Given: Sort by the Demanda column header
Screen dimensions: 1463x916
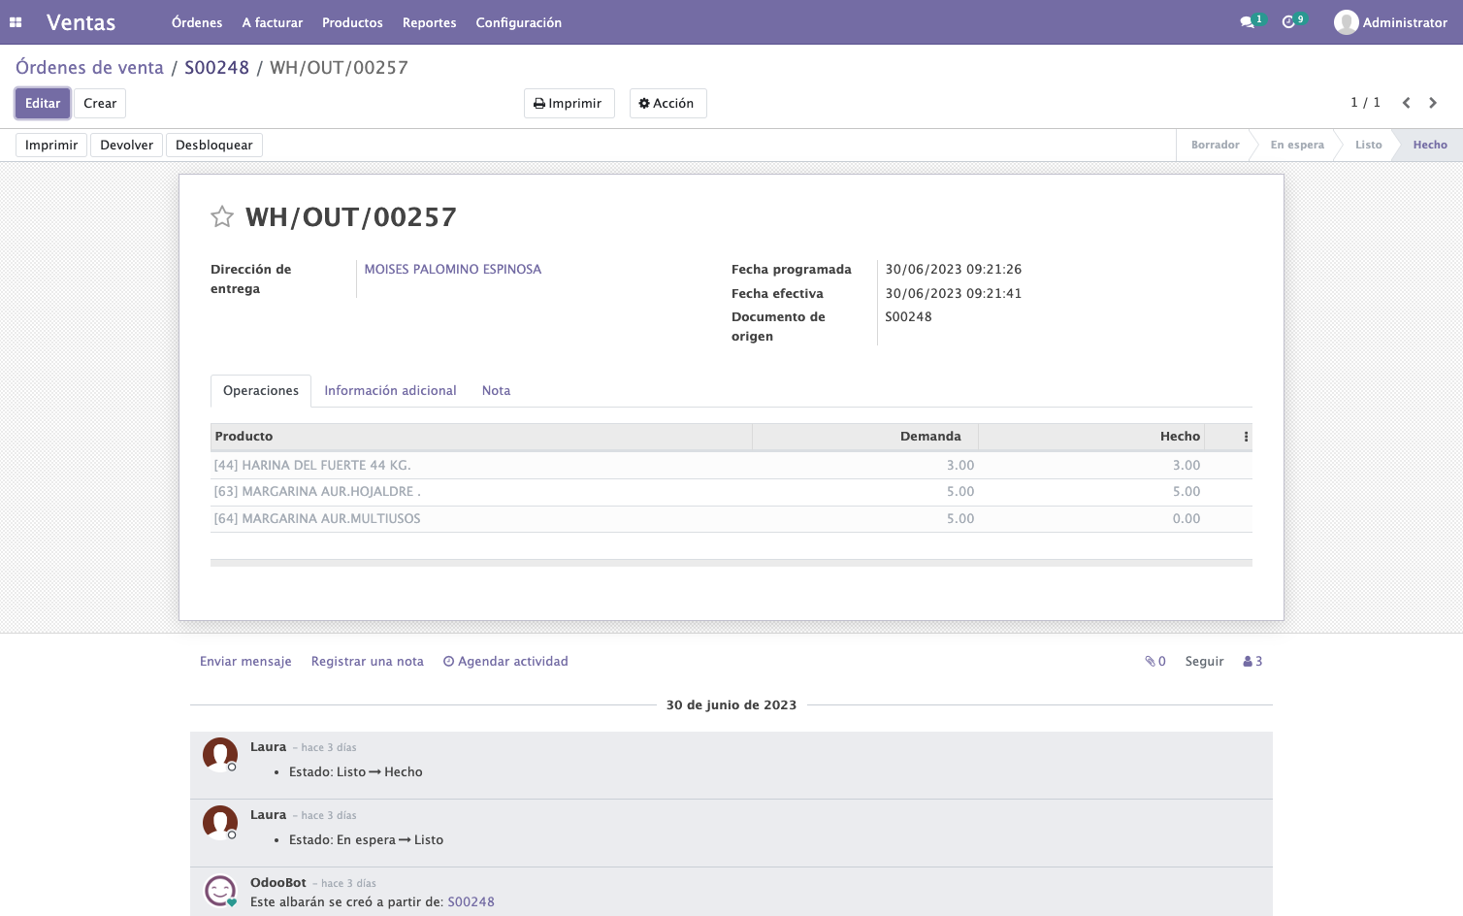Looking at the screenshot, I should 865,437.
